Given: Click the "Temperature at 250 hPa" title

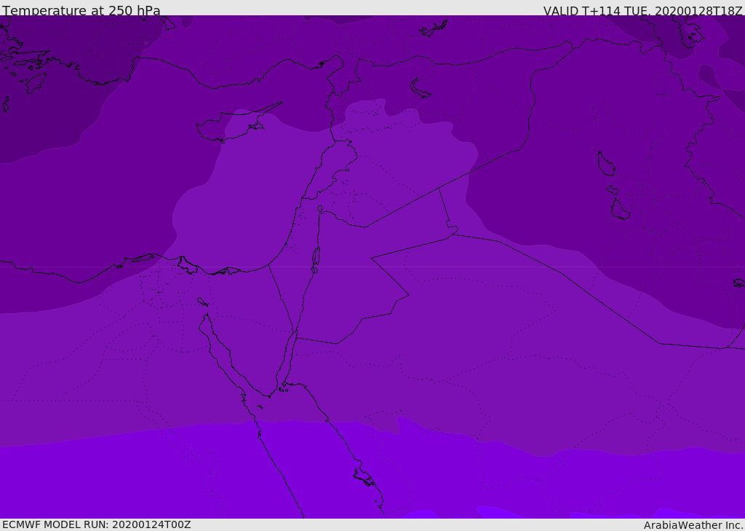Looking at the screenshot, I should (81, 10).
